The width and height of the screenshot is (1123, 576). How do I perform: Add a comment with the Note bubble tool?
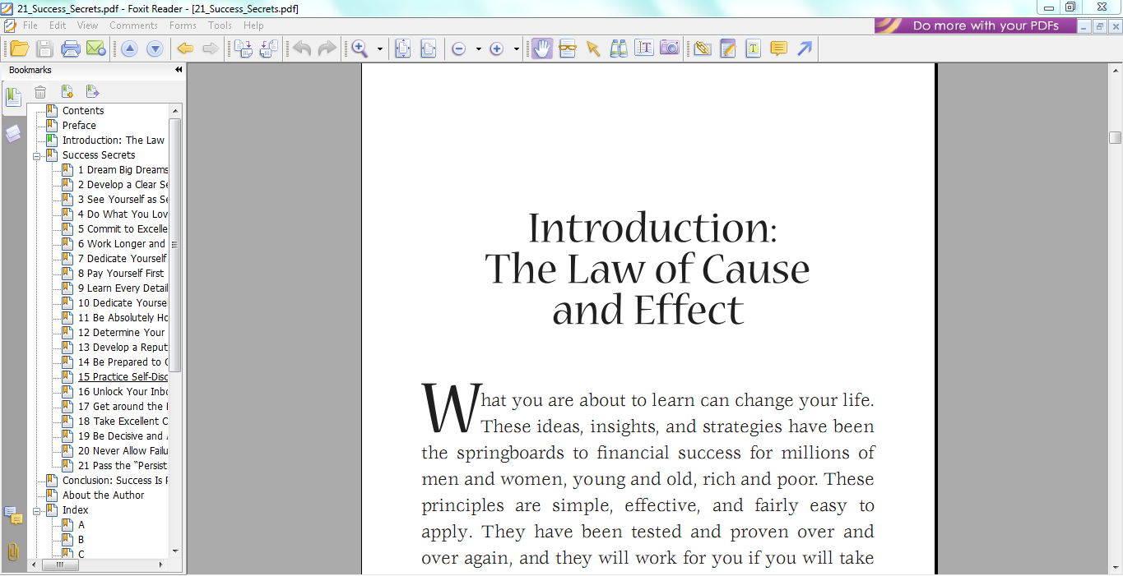[778, 49]
